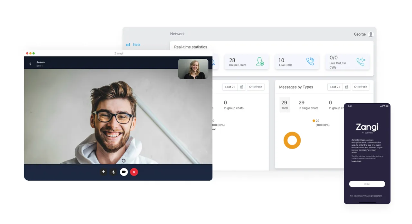
Task: Click the Online Users icon
Action: pos(260,61)
